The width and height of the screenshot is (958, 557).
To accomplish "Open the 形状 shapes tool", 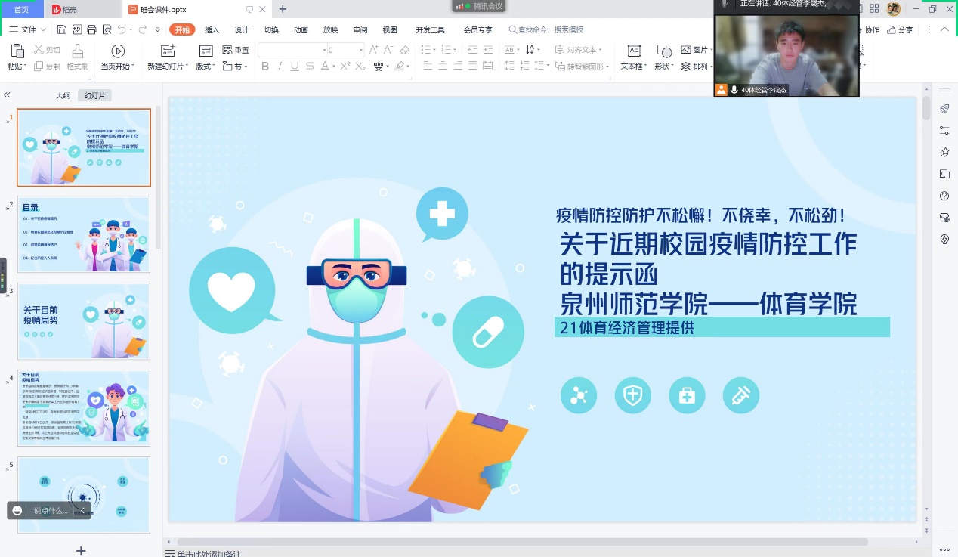I will (664, 51).
